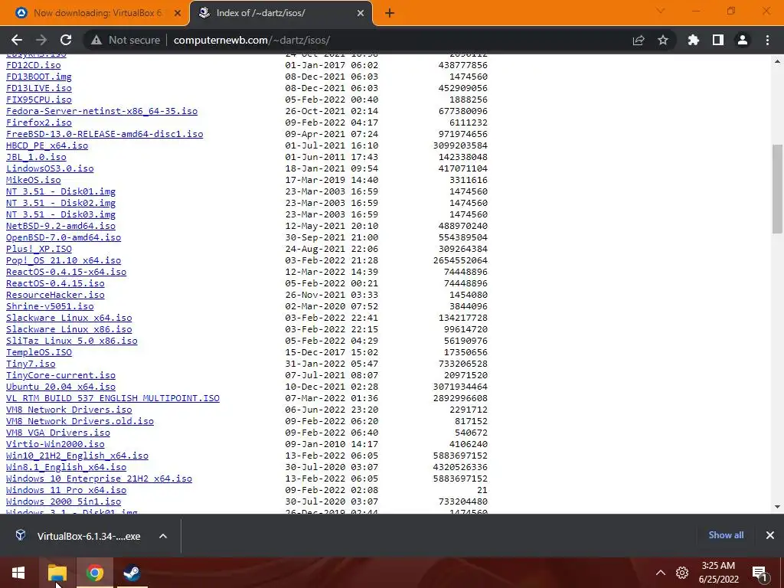Viewport: 784px width, 588px height.
Task: Open the Extensions puzzle icon
Action: click(694, 40)
